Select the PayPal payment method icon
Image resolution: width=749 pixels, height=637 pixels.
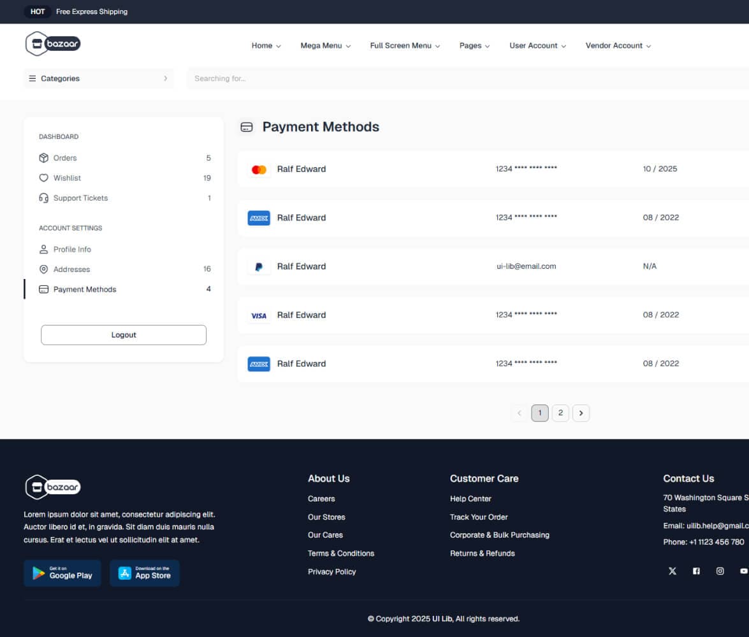259,266
